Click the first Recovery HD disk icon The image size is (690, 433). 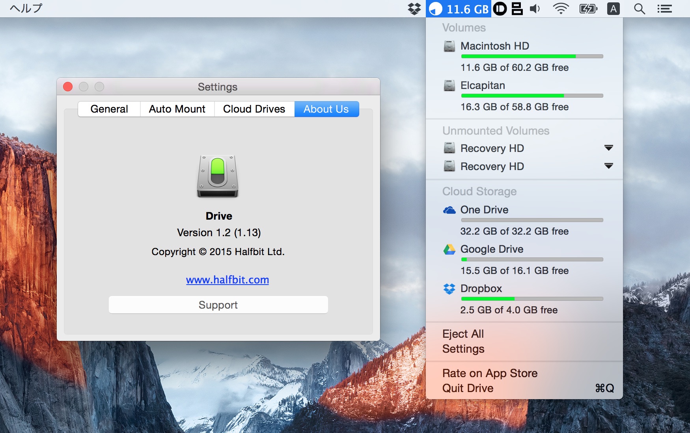tap(449, 148)
